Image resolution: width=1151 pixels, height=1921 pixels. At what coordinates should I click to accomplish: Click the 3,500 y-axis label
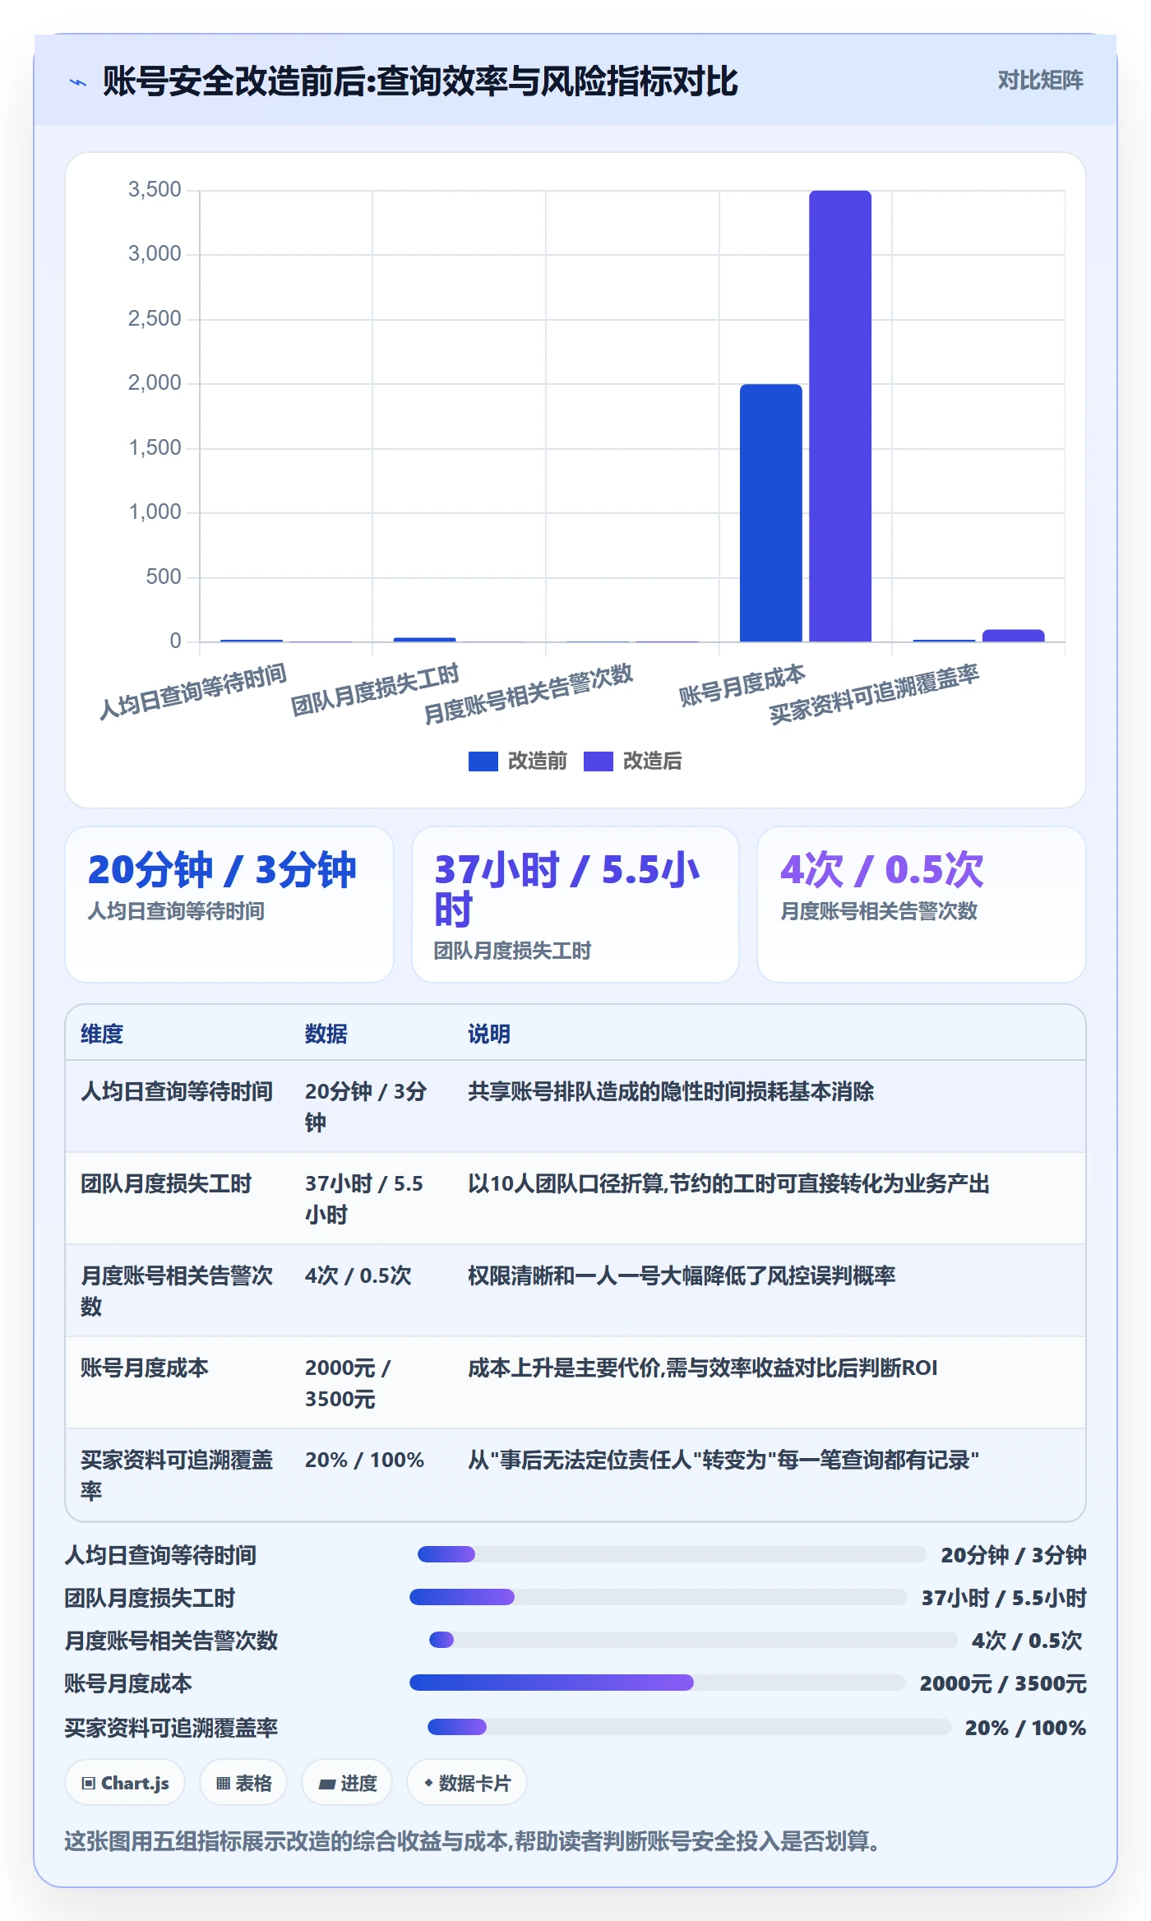pyautogui.click(x=155, y=190)
